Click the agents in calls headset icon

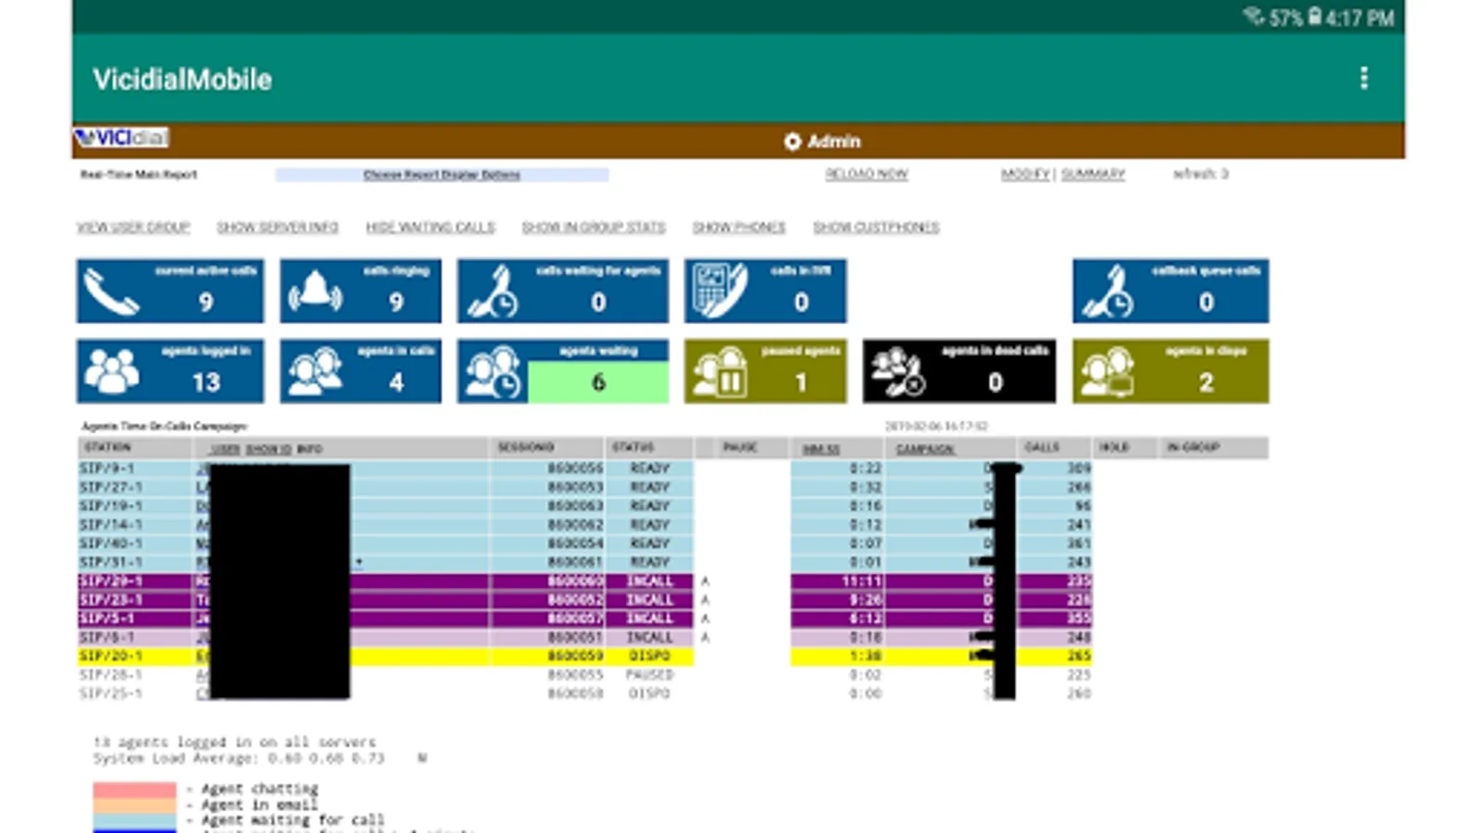point(315,371)
